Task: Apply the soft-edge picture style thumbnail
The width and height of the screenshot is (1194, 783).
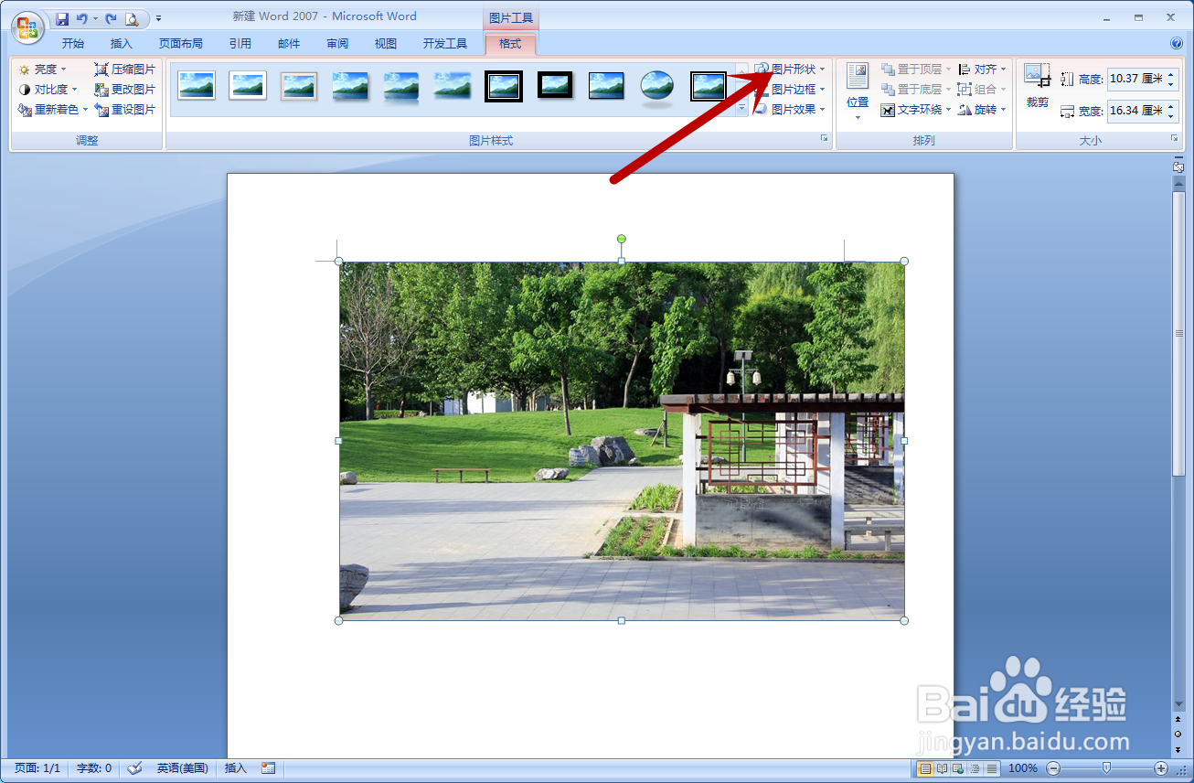Action: coord(453,86)
